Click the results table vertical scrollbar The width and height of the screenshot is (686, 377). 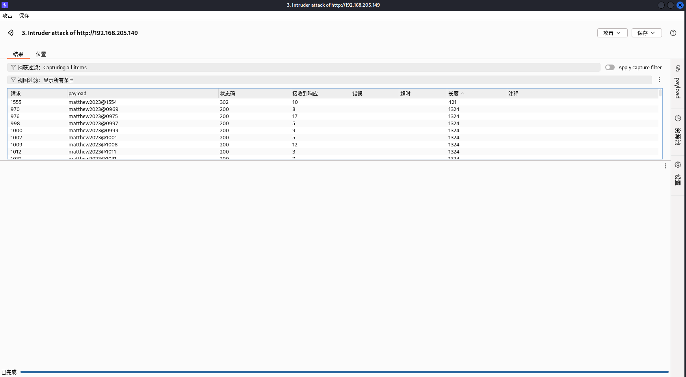[660, 93]
